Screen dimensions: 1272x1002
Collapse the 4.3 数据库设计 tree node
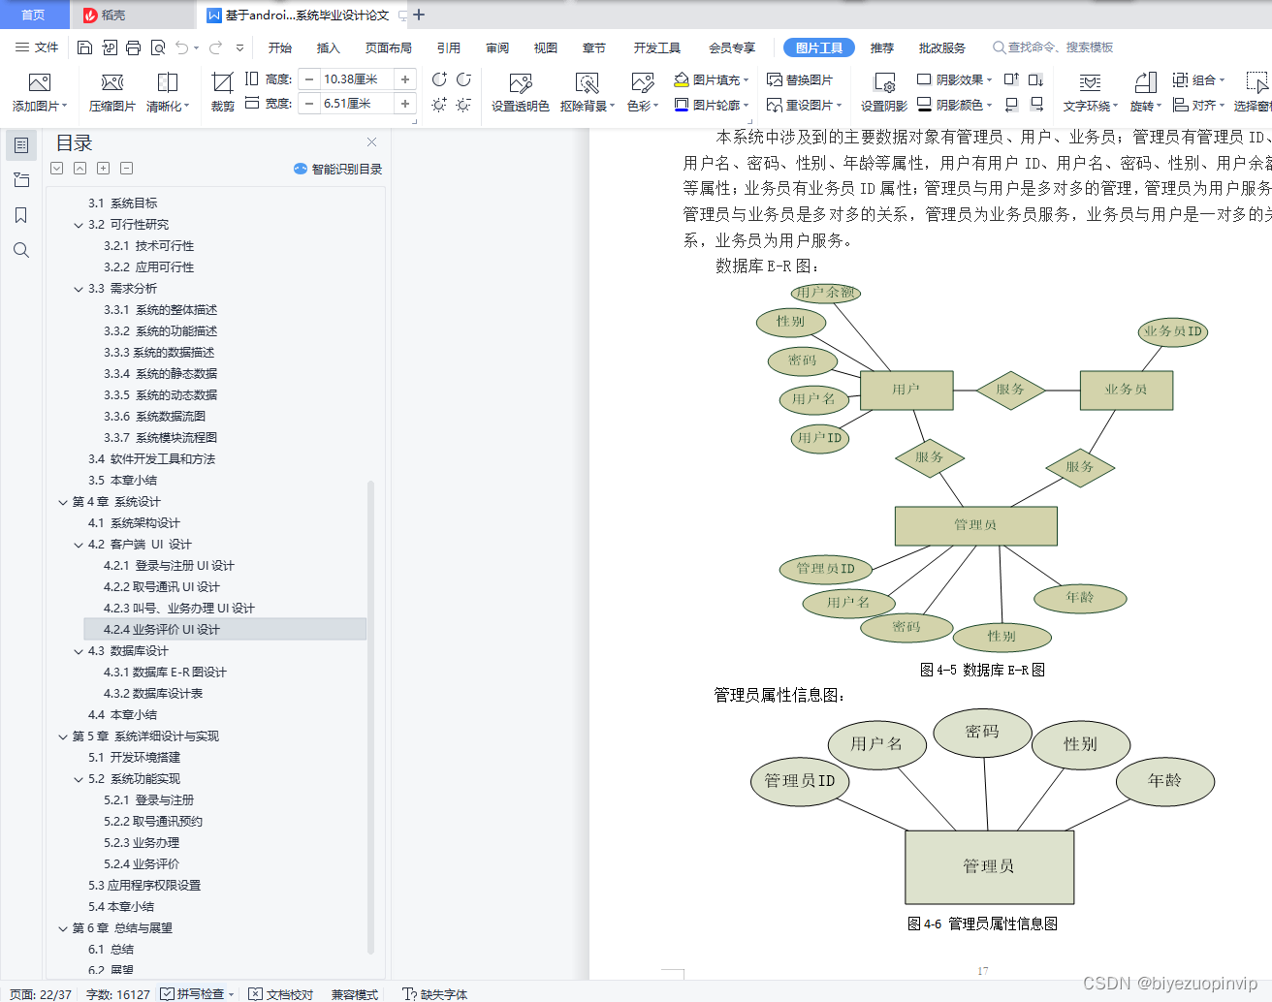[79, 651]
